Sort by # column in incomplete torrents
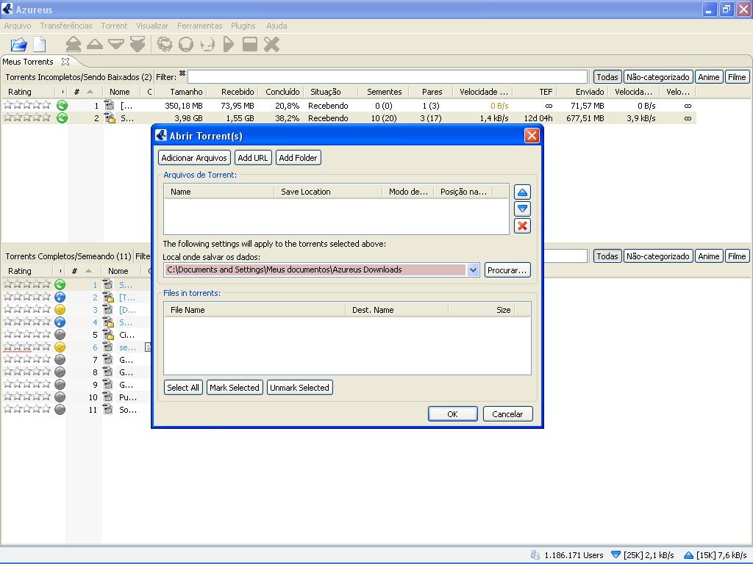Viewport: 753px width, 564px height. 83,92
